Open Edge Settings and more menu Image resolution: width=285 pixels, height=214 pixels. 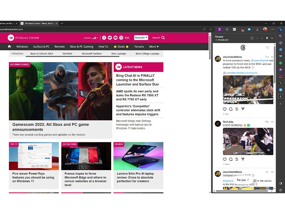click(273, 29)
